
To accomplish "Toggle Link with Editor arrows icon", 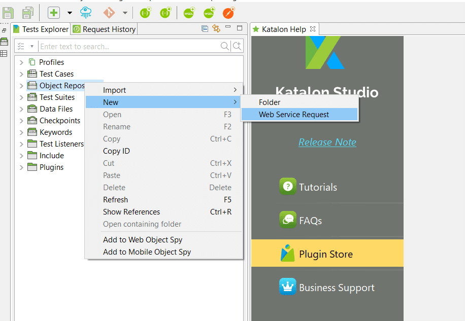I will tap(216, 28).
